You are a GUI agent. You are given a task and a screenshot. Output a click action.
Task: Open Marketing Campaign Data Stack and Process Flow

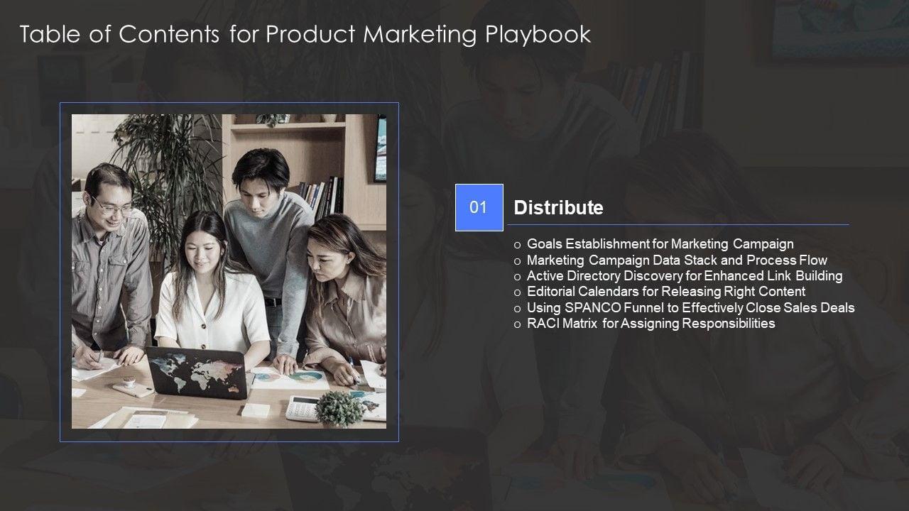(677, 260)
